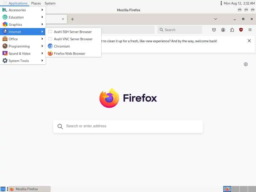Focus the toolbar Search field
Screen dimensions: 256x192
click(179, 30)
